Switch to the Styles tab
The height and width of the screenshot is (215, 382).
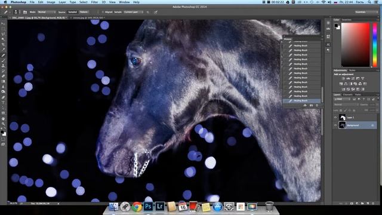(352, 70)
